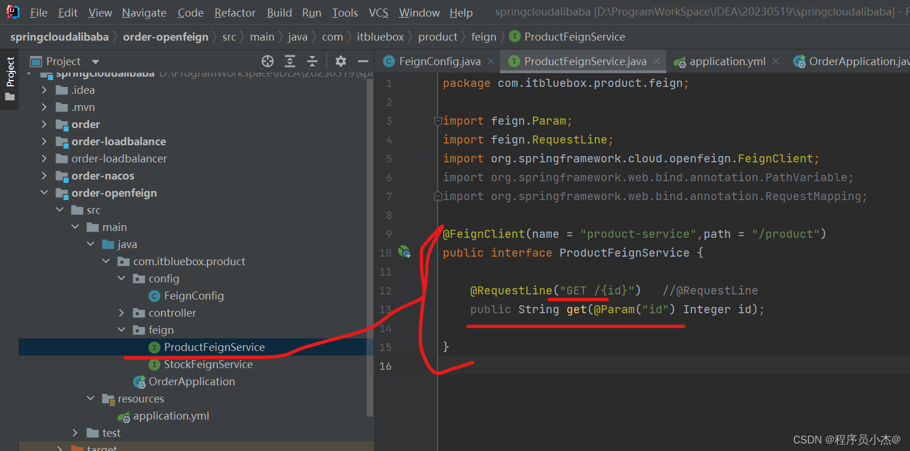Open the View menu

(100, 13)
